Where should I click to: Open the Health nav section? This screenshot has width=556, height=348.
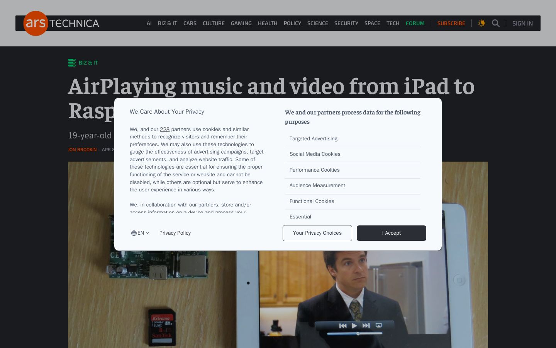(x=268, y=23)
